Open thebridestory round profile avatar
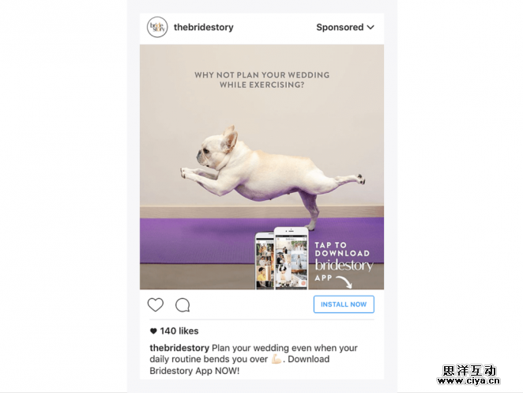Screen dimensions: 523x393 (157, 27)
